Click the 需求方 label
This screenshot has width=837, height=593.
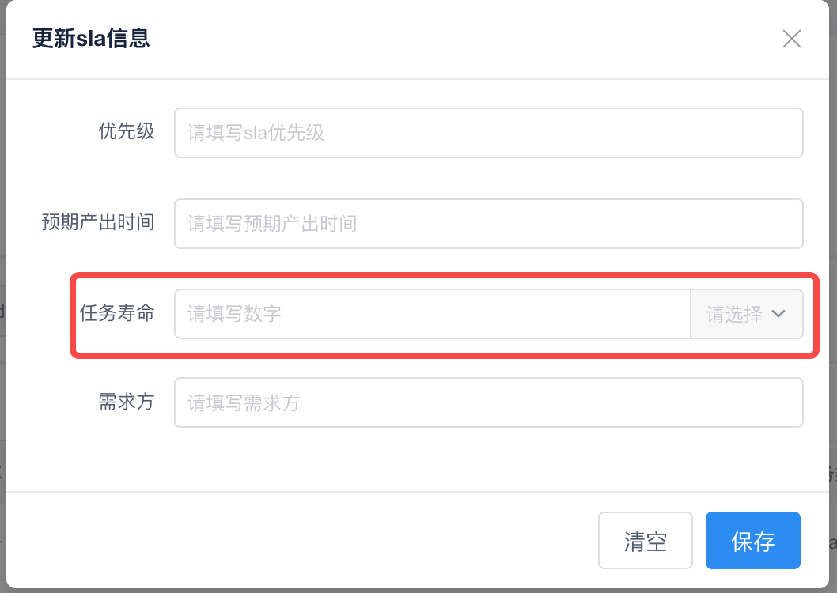[x=127, y=402]
